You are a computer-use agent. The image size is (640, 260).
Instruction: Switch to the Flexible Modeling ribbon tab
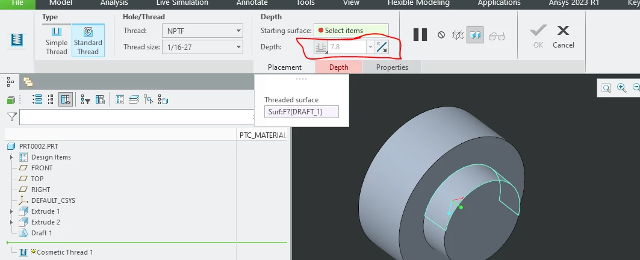418,3
